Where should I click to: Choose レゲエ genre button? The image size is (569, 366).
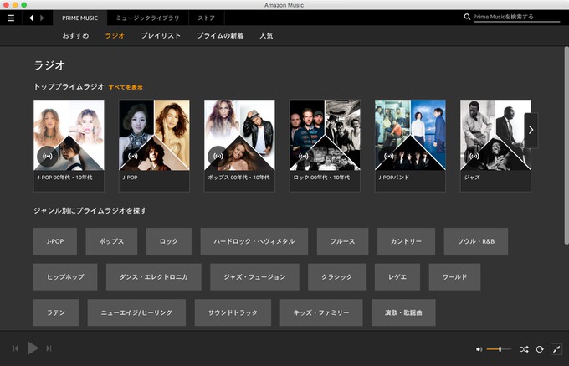(x=397, y=276)
